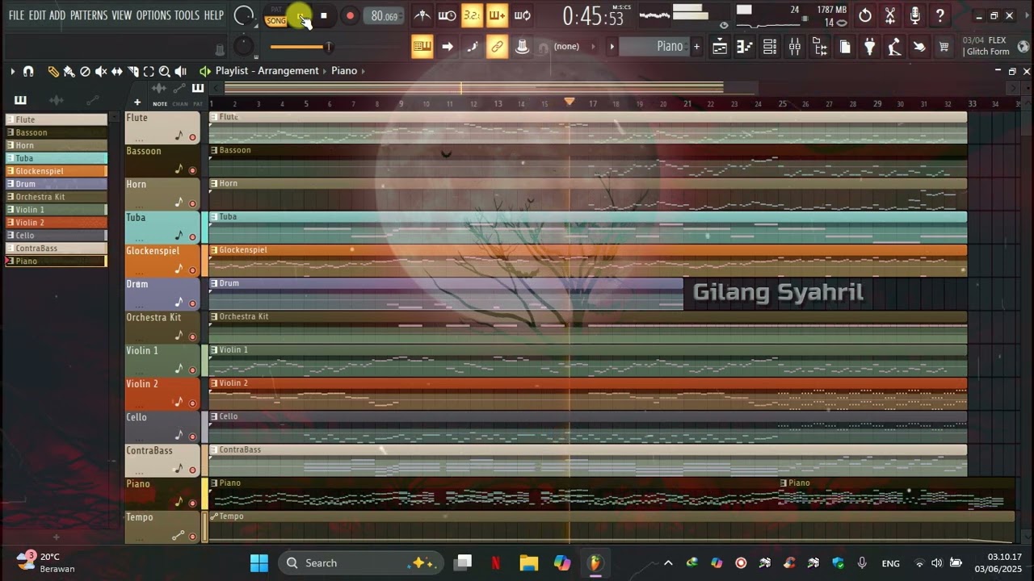Toggle the note/clip link group icon

tap(498, 47)
